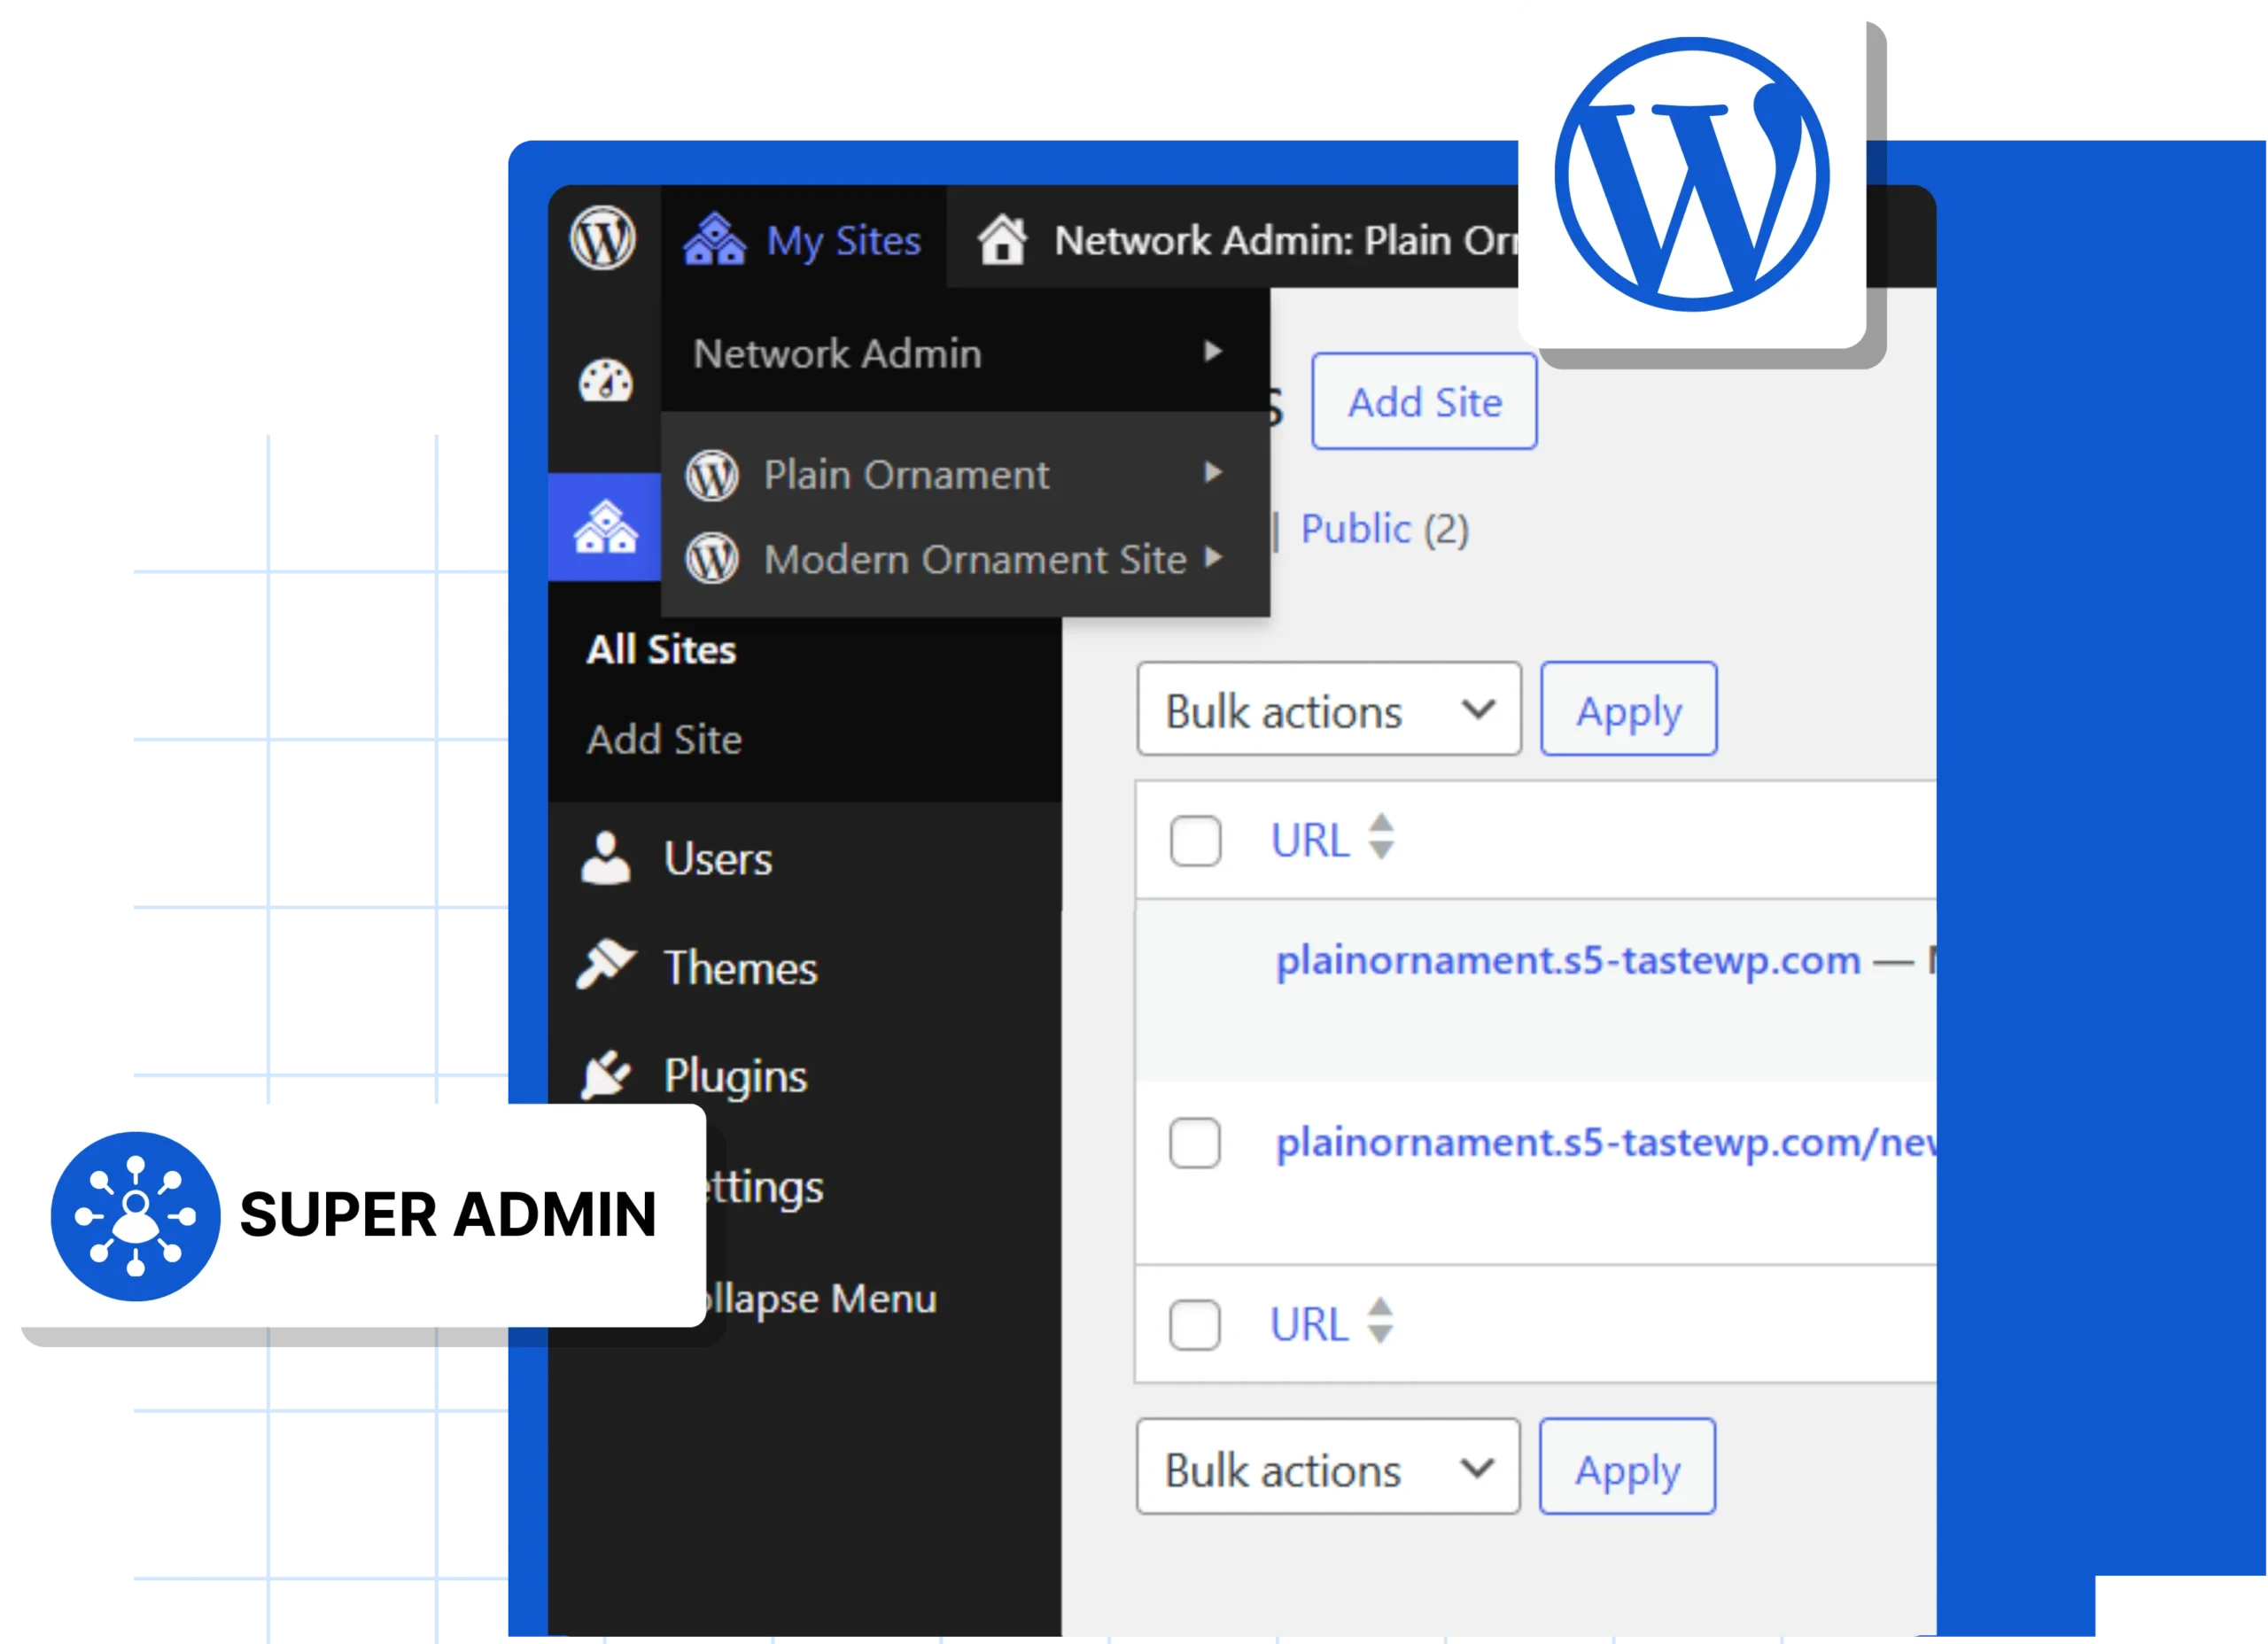This screenshot has height=1644, width=2268.
Task: Click the My Sites houses icon
Action: pyautogui.click(x=714, y=240)
